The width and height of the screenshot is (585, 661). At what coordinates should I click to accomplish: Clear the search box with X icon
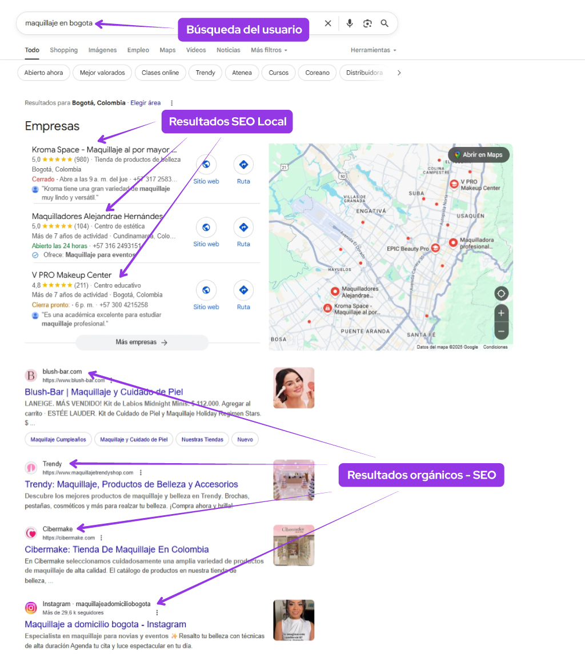[x=328, y=23]
